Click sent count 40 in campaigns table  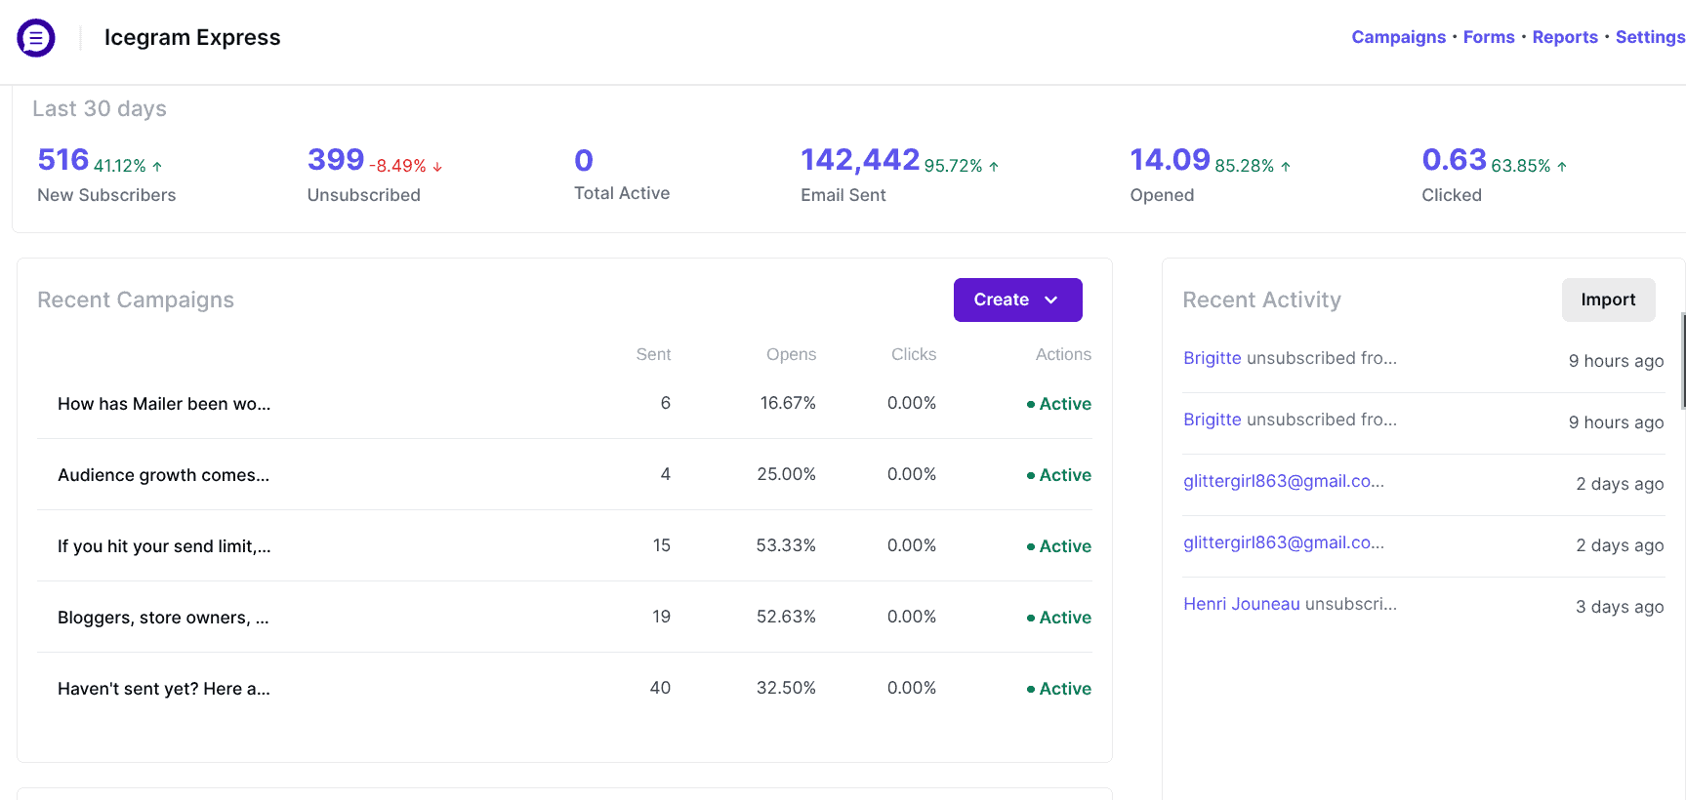660,688
